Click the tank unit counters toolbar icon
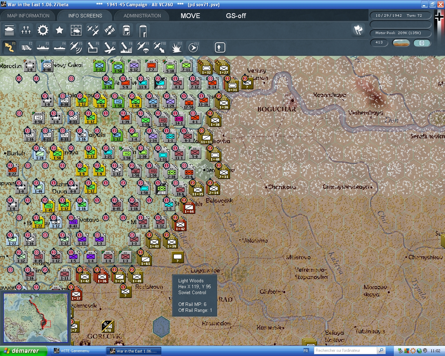The width and height of the screenshot is (445, 356). tap(9, 30)
